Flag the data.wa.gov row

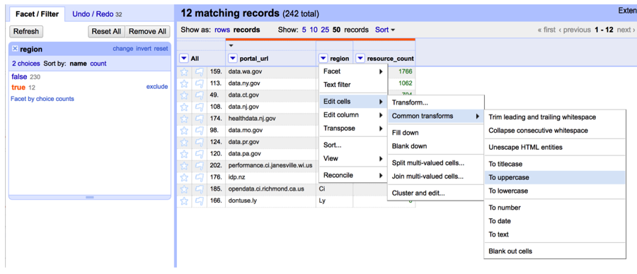coord(199,72)
